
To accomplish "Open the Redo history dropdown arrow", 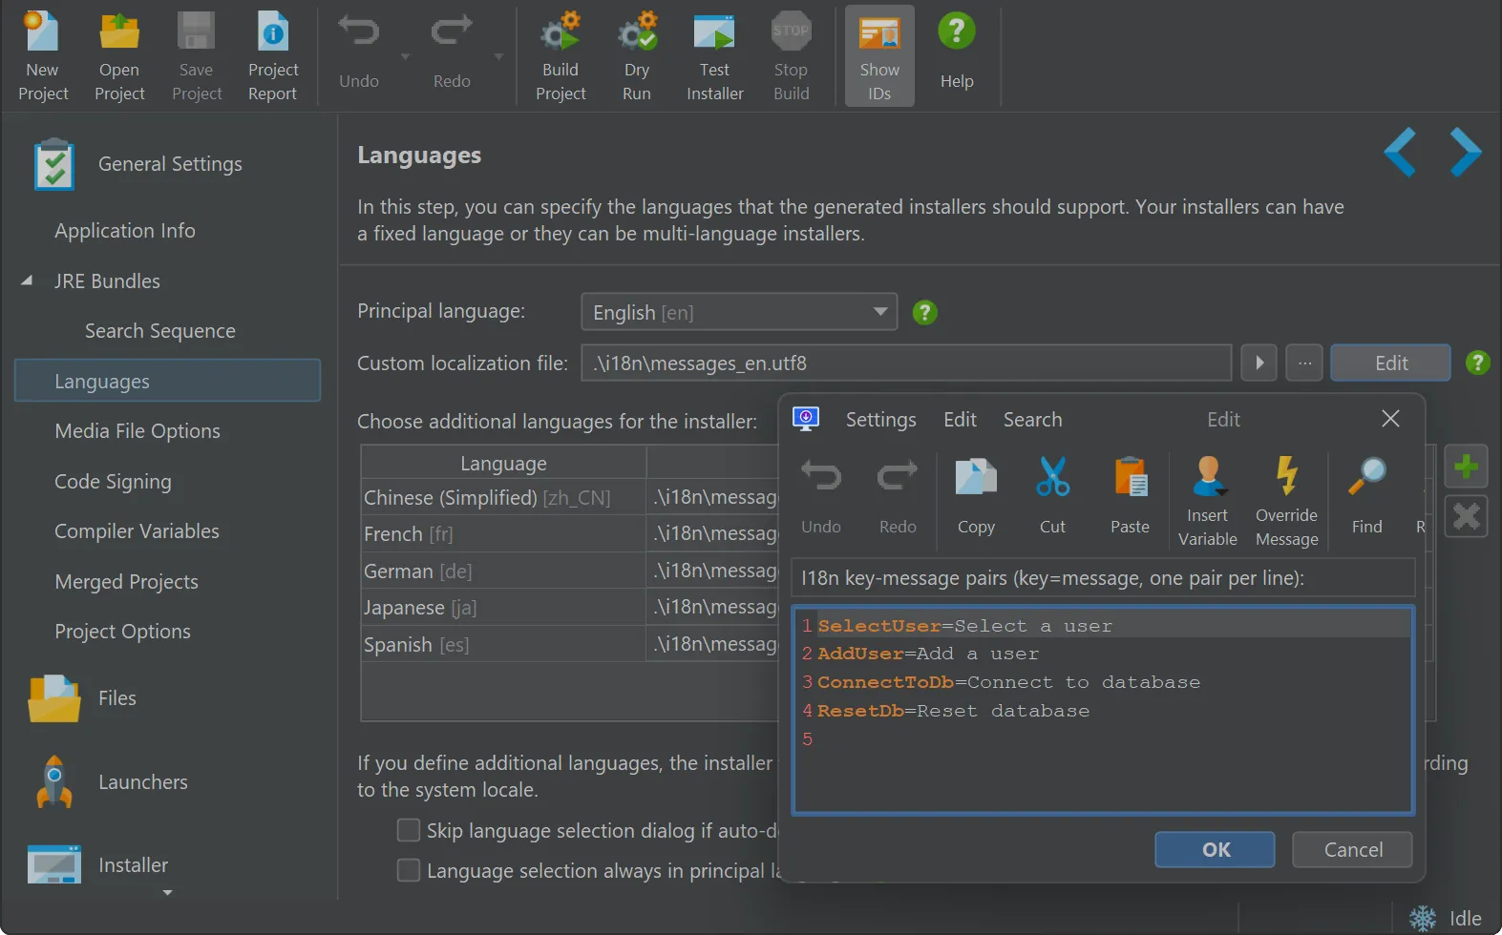I will point(497,57).
